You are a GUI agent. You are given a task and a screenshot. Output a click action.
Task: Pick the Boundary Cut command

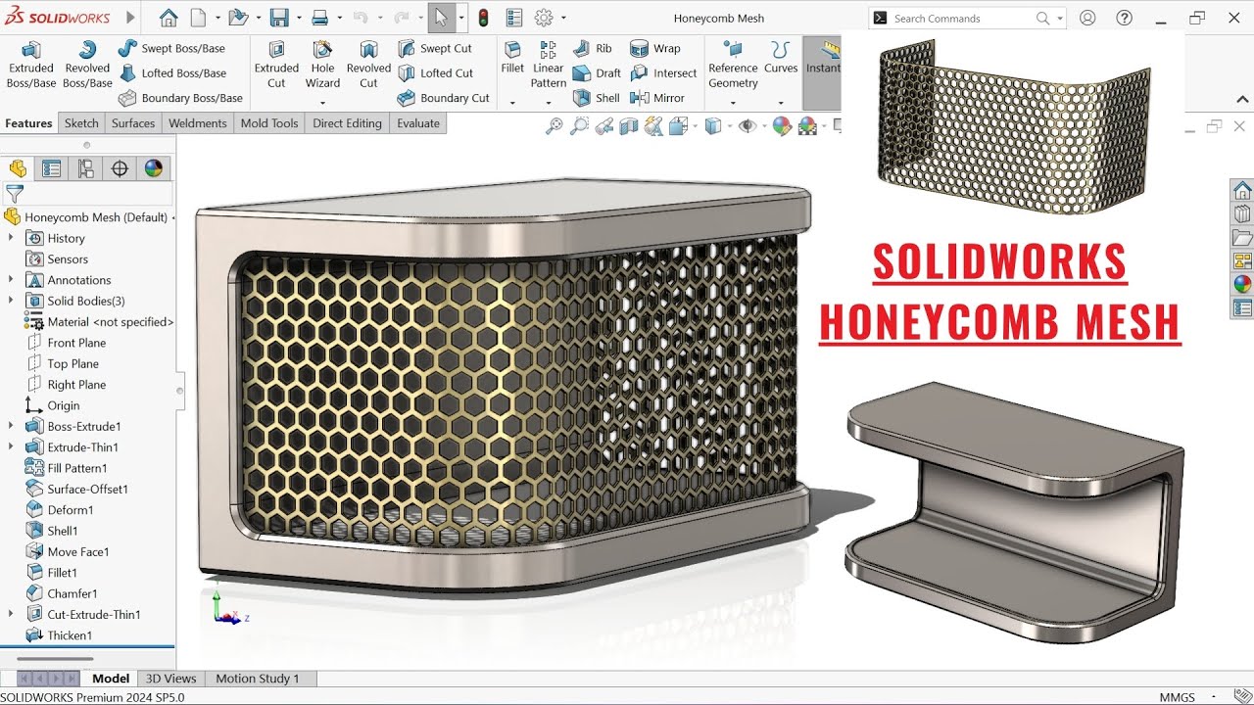[444, 98]
